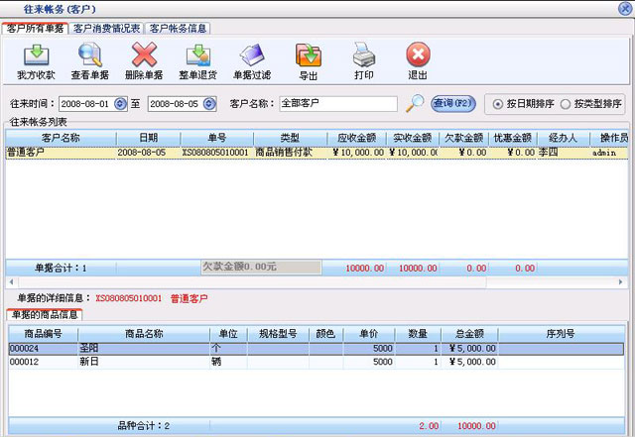Open the start date 2008-08-01 dropdown
The height and width of the screenshot is (437, 635).
122,103
